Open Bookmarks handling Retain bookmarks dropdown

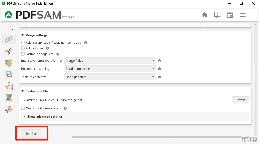pyautogui.click(x=110, y=69)
